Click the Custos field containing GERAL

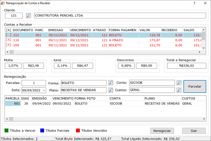click(152, 90)
